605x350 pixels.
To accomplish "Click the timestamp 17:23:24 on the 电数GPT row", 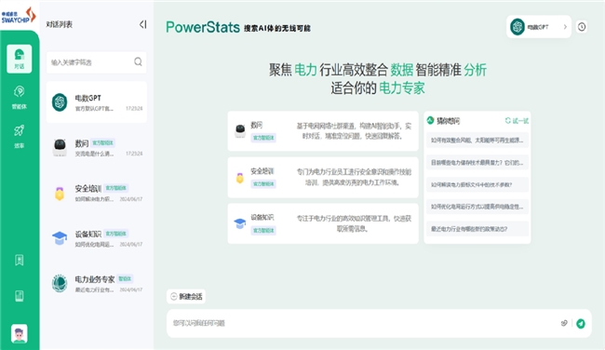I will (134, 109).
